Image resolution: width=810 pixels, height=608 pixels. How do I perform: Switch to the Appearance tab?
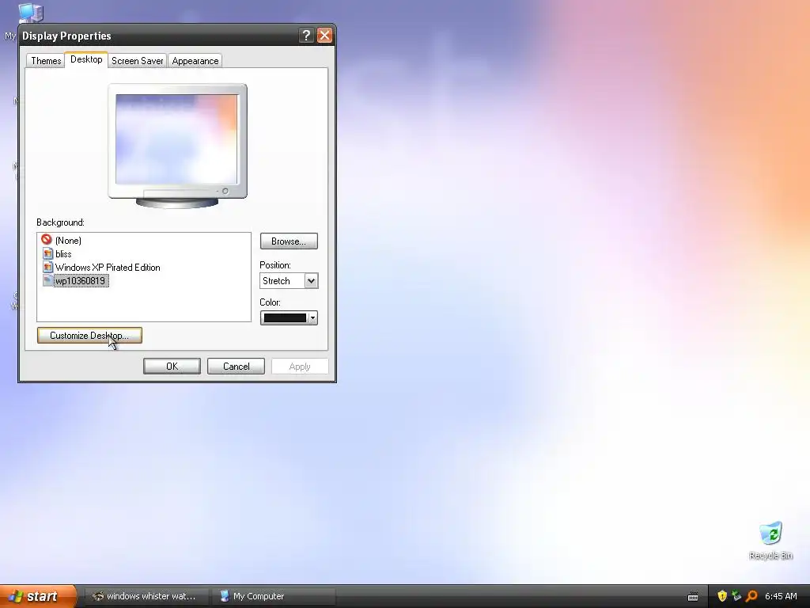tap(195, 60)
